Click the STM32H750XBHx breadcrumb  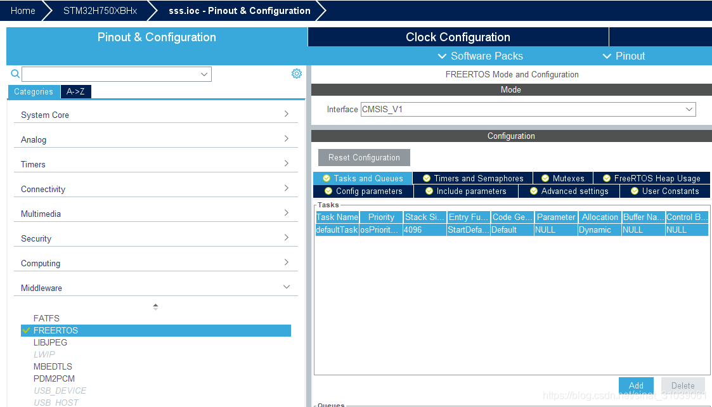tap(100, 10)
